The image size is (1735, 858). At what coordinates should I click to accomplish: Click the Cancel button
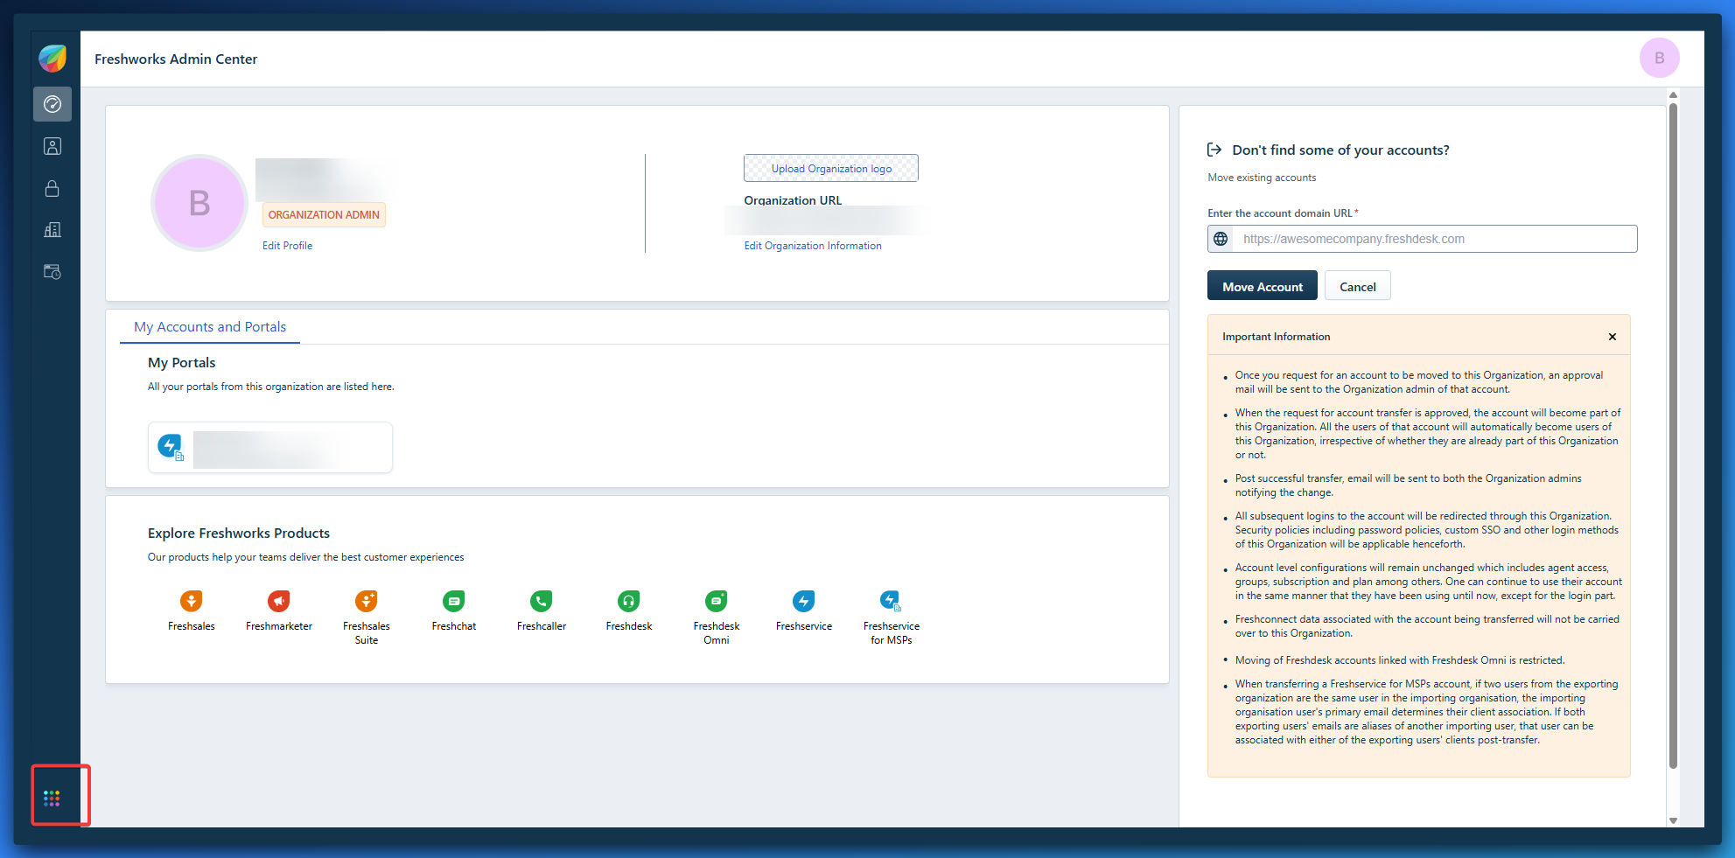click(x=1358, y=286)
